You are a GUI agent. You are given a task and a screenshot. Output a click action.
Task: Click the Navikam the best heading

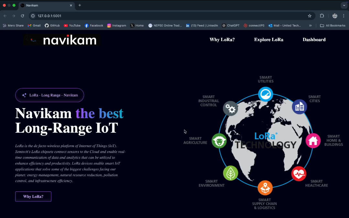coord(69,113)
